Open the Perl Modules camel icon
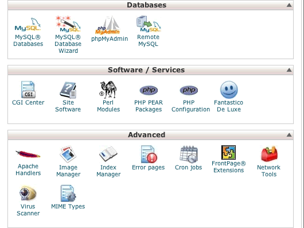Image resolution: width=304 pixels, height=228 pixels. pyautogui.click(x=108, y=90)
